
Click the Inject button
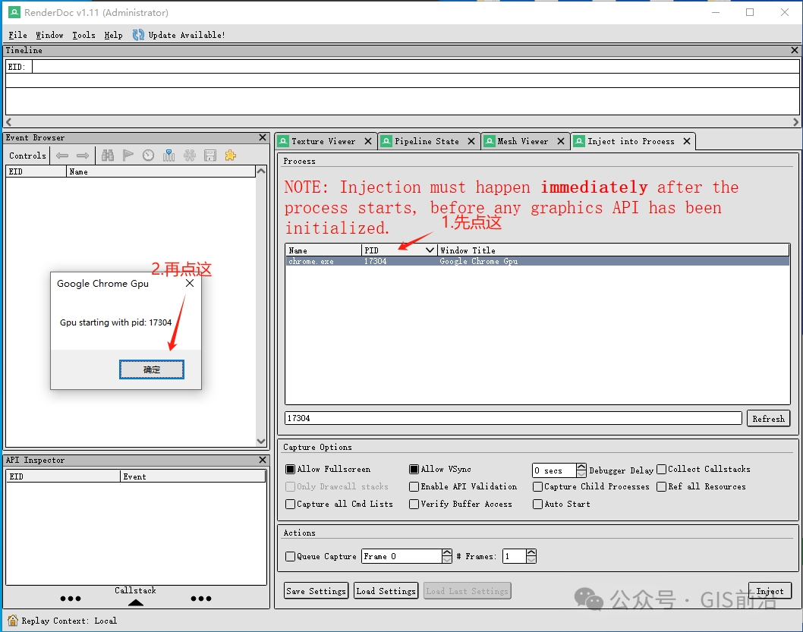click(770, 590)
